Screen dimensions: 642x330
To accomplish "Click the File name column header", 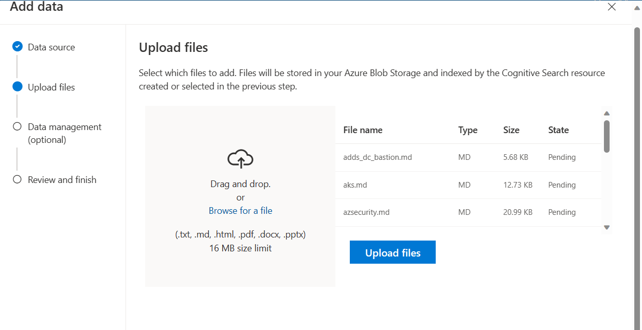I will 363,130.
